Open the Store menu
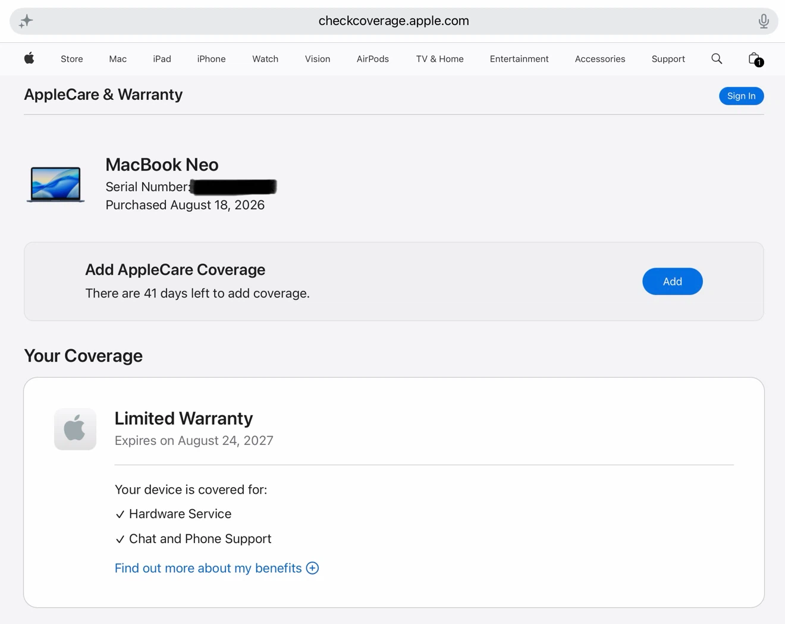The image size is (785, 624). pyautogui.click(x=72, y=59)
